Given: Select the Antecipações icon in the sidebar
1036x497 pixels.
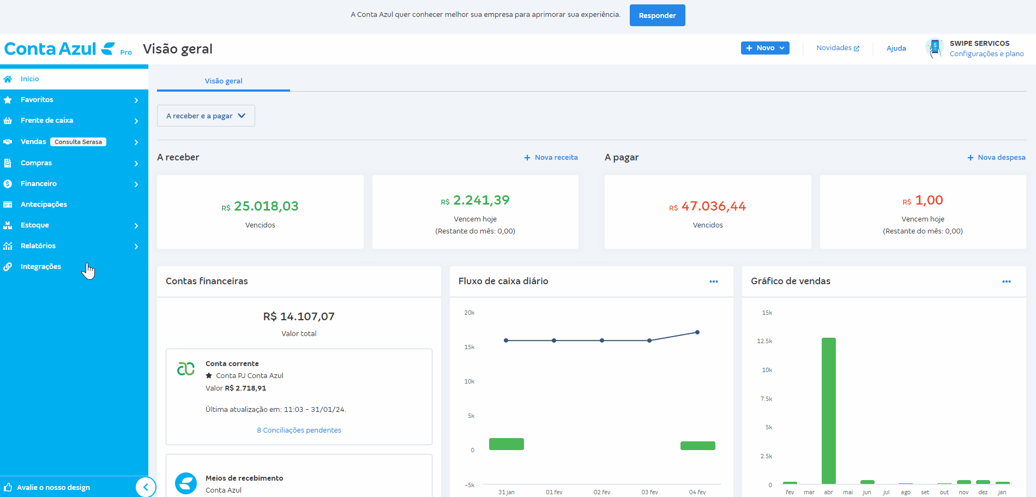Looking at the screenshot, I should (x=8, y=204).
